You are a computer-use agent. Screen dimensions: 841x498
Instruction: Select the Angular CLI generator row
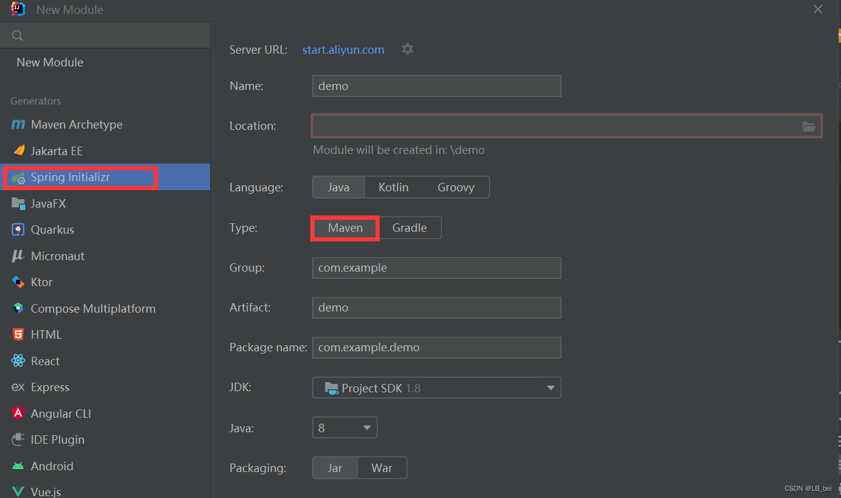click(105, 413)
